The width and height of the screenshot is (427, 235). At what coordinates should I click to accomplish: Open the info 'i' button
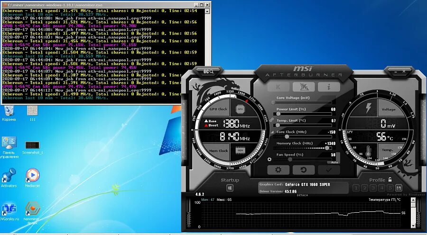tap(329, 87)
